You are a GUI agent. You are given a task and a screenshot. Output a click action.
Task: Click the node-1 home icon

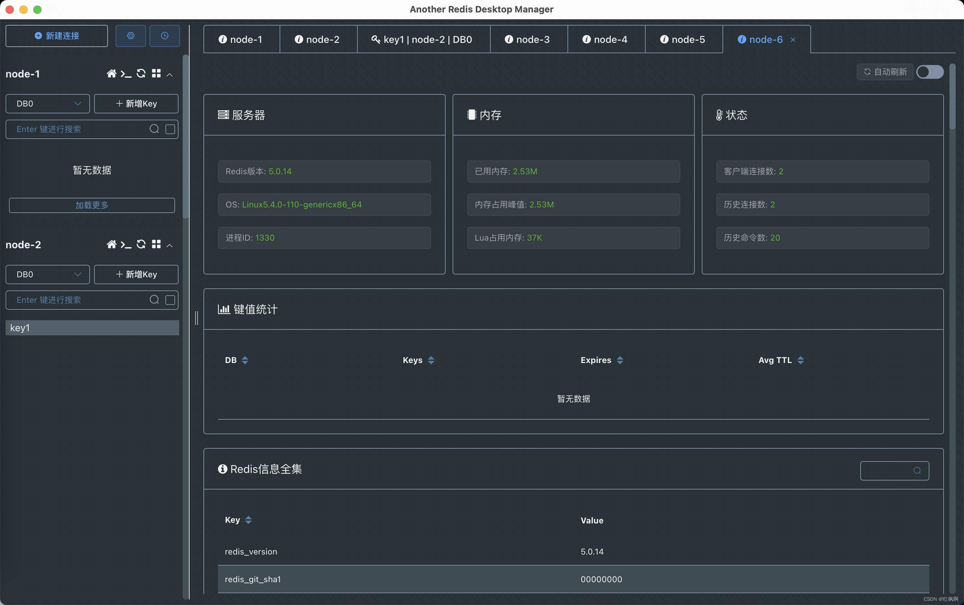point(111,74)
